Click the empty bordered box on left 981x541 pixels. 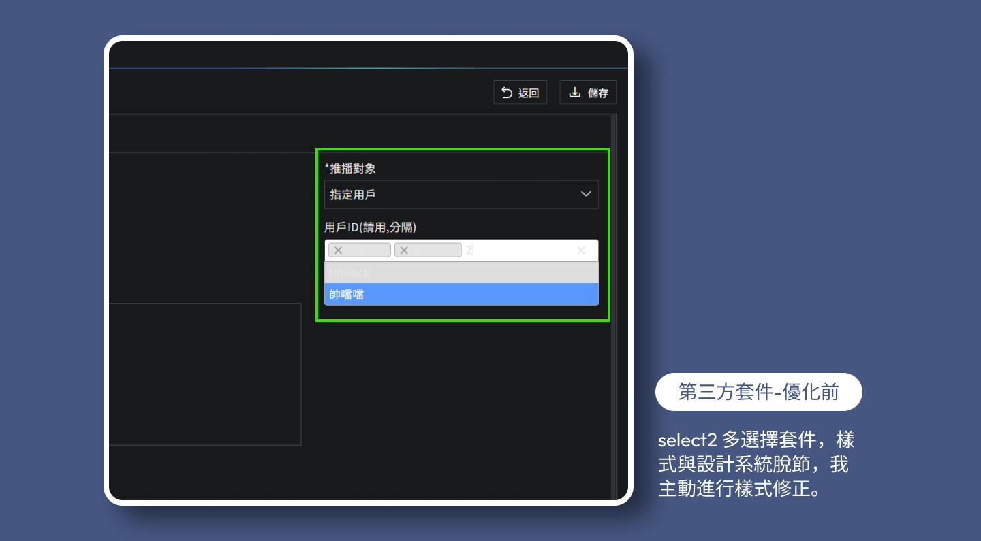204,374
